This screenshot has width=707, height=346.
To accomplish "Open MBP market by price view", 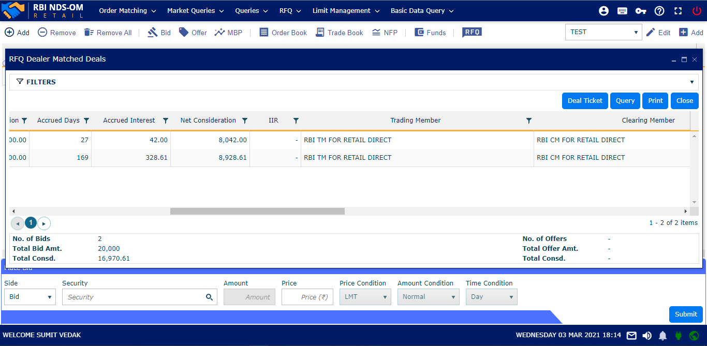I will (228, 33).
